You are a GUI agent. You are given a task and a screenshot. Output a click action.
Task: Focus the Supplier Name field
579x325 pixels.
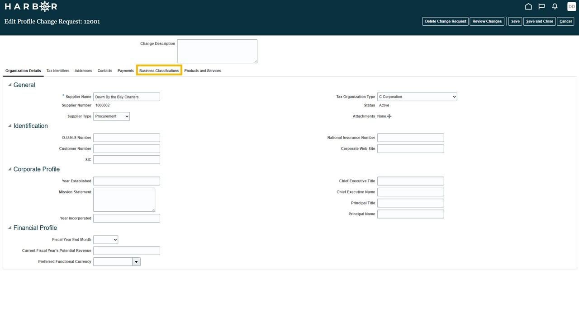coord(127,97)
